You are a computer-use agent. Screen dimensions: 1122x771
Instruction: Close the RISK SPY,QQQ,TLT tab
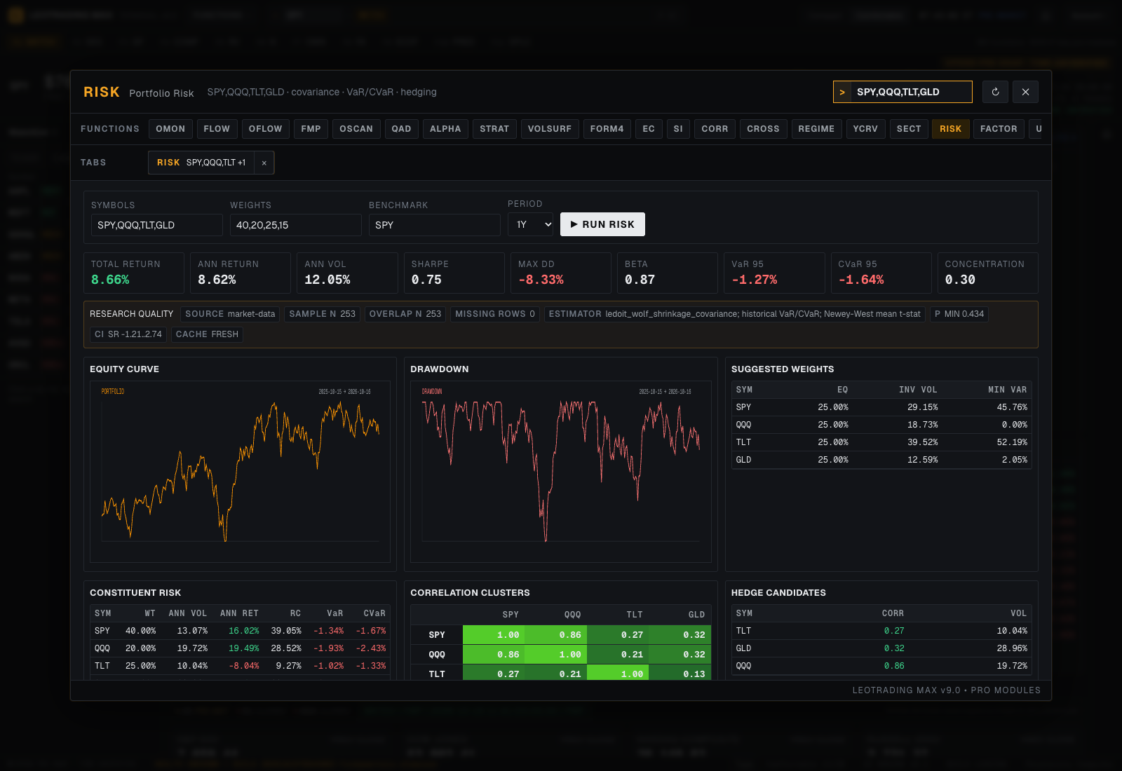[x=264, y=163]
